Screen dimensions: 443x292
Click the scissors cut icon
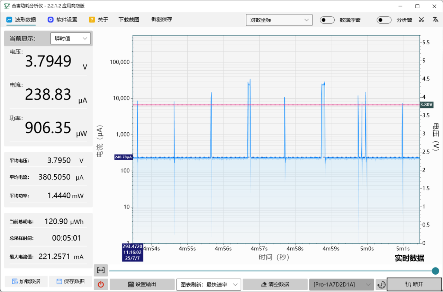pyautogui.click(x=421, y=20)
